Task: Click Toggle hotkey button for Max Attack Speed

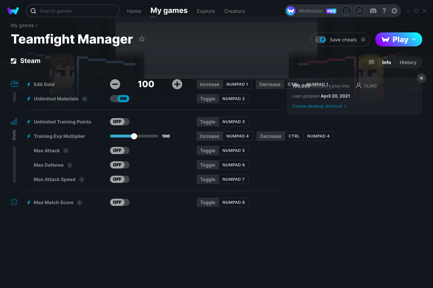Action: point(208,179)
